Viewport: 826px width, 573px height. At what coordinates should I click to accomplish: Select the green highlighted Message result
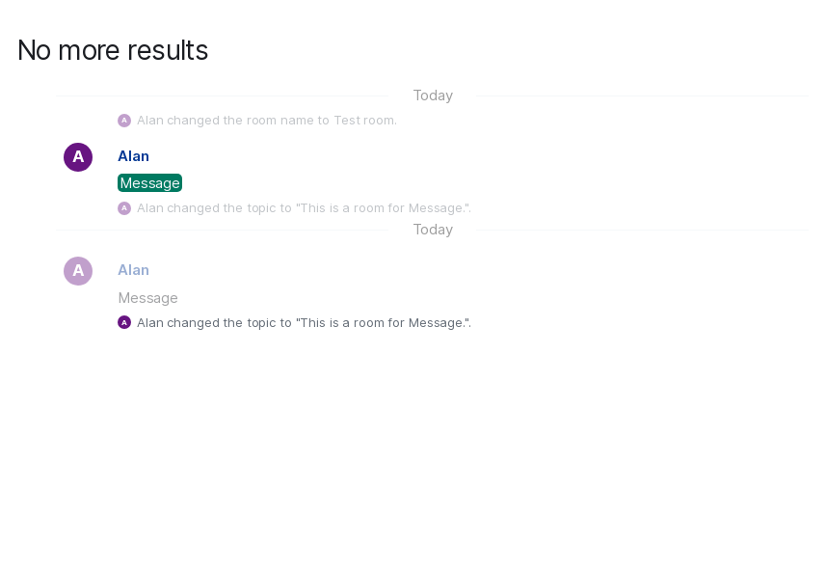pos(149,183)
